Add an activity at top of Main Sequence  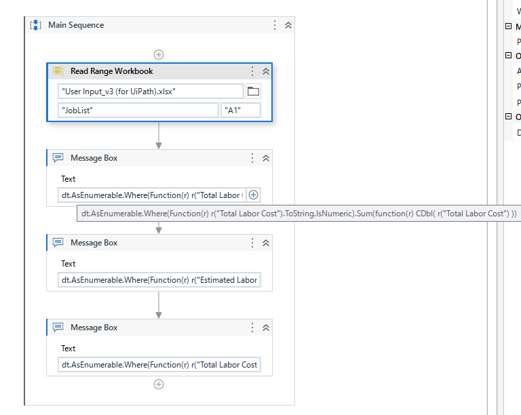(159, 55)
